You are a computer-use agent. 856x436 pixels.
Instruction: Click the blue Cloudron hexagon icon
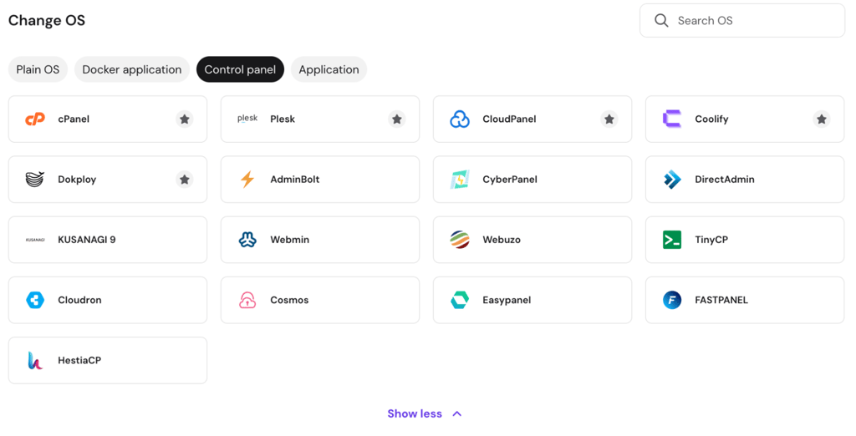(35, 300)
